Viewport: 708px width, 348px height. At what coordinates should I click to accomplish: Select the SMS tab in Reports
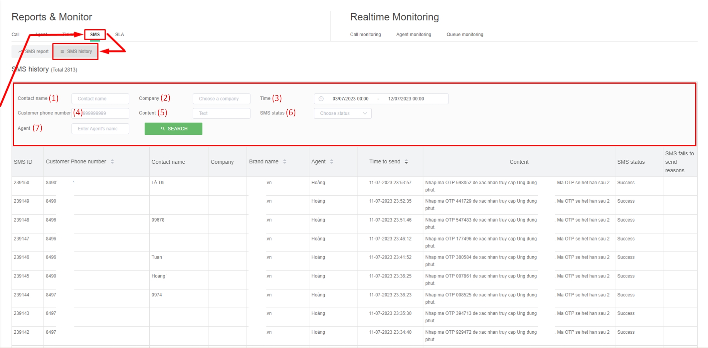coord(95,34)
